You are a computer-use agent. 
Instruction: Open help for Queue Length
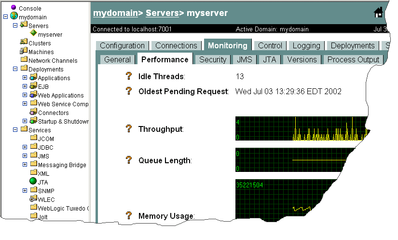(129, 160)
